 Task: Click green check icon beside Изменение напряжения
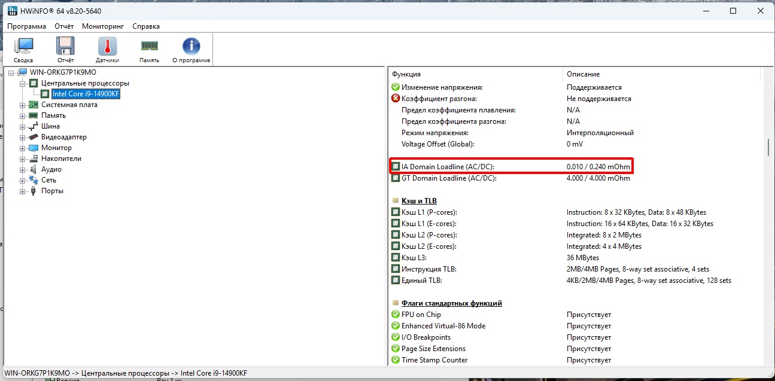396,87
